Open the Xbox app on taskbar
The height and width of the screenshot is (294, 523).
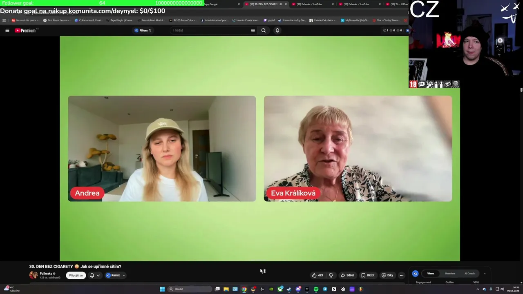tap(280, 289)
